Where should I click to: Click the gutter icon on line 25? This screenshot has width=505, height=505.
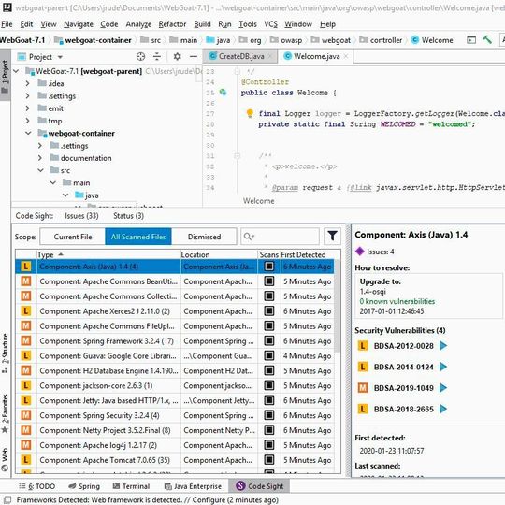pos(223,93)
